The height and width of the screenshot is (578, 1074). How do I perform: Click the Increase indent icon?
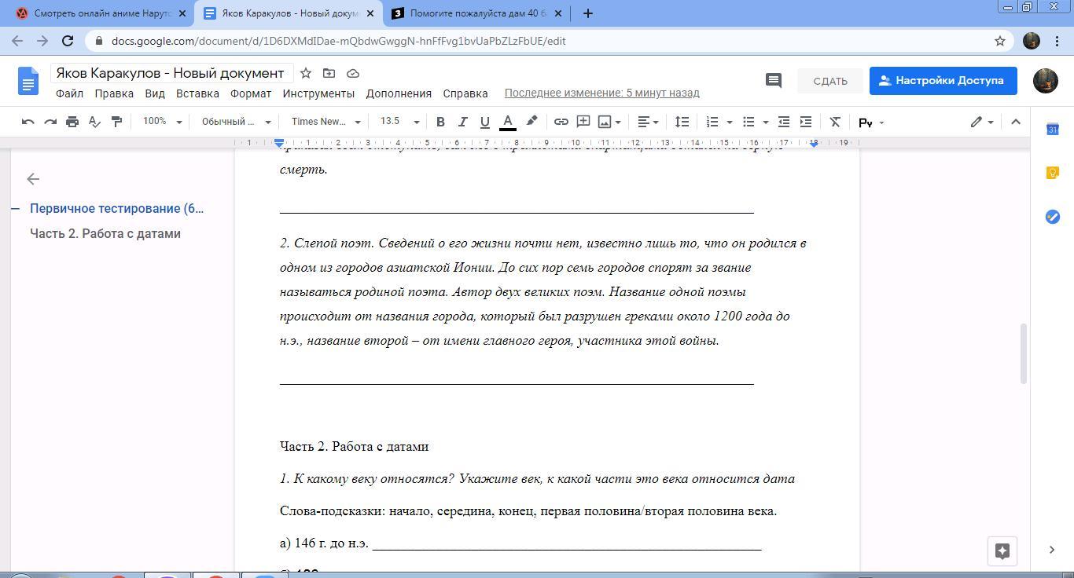806,122
